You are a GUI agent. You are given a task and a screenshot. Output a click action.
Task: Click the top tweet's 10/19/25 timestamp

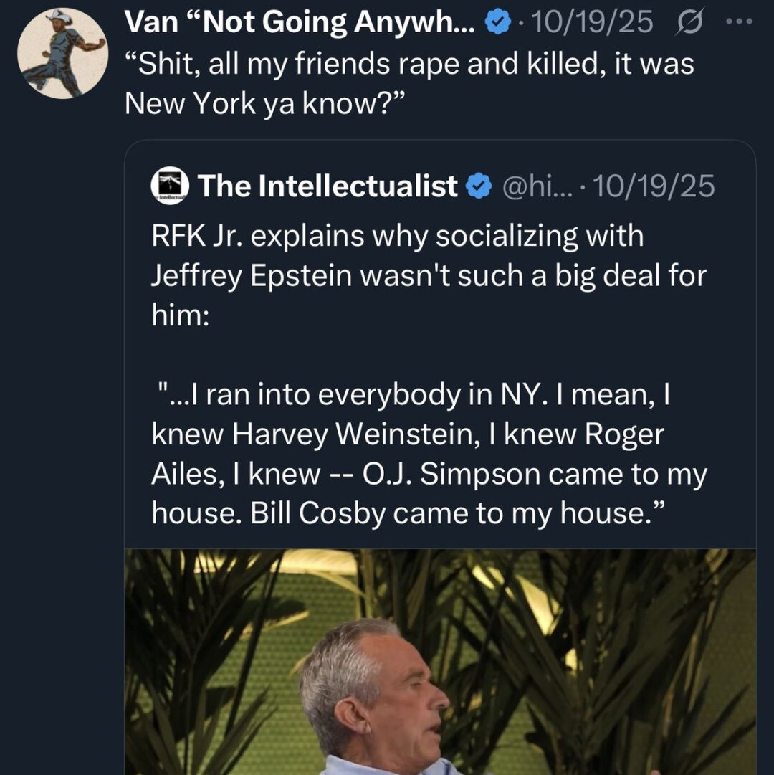pos(592,24)
